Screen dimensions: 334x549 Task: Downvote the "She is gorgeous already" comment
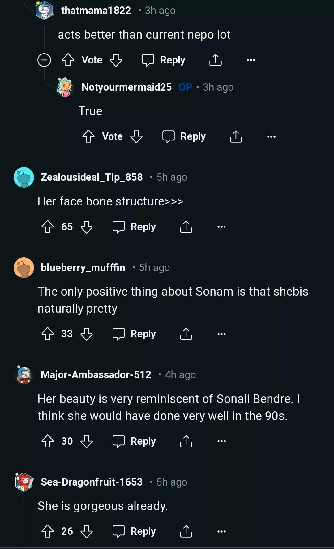point(87,531)
